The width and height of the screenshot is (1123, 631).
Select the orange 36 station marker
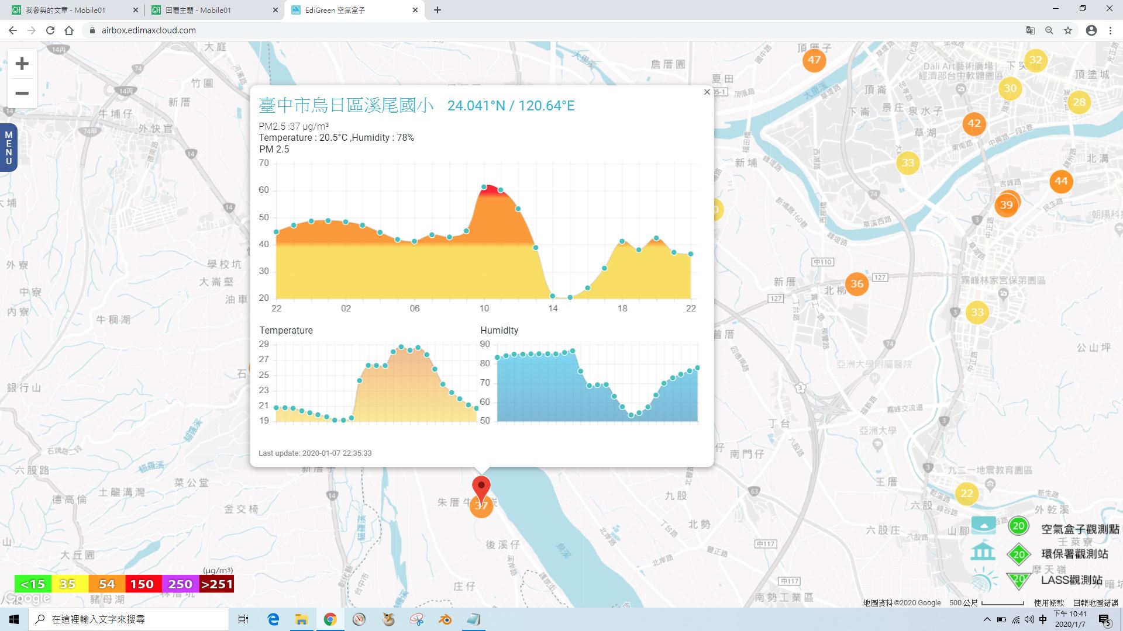[856, 284]
